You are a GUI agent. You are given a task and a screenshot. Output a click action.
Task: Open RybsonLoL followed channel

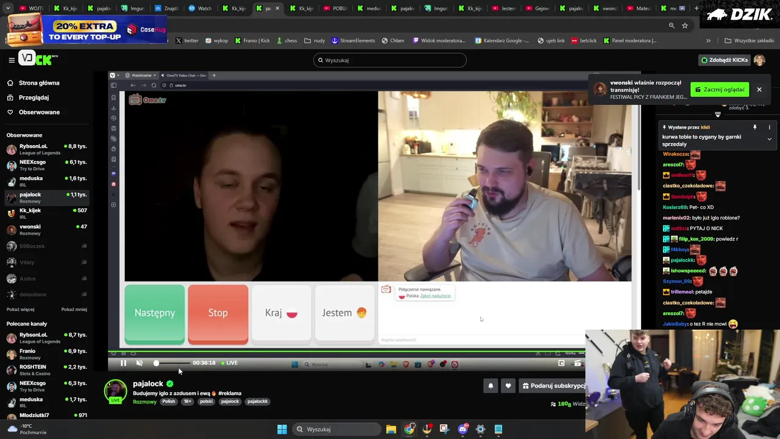coord(46,149)
